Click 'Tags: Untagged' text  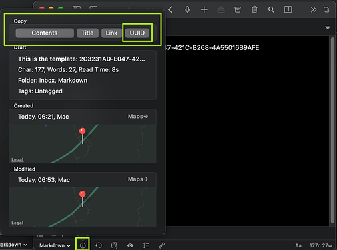40,91
